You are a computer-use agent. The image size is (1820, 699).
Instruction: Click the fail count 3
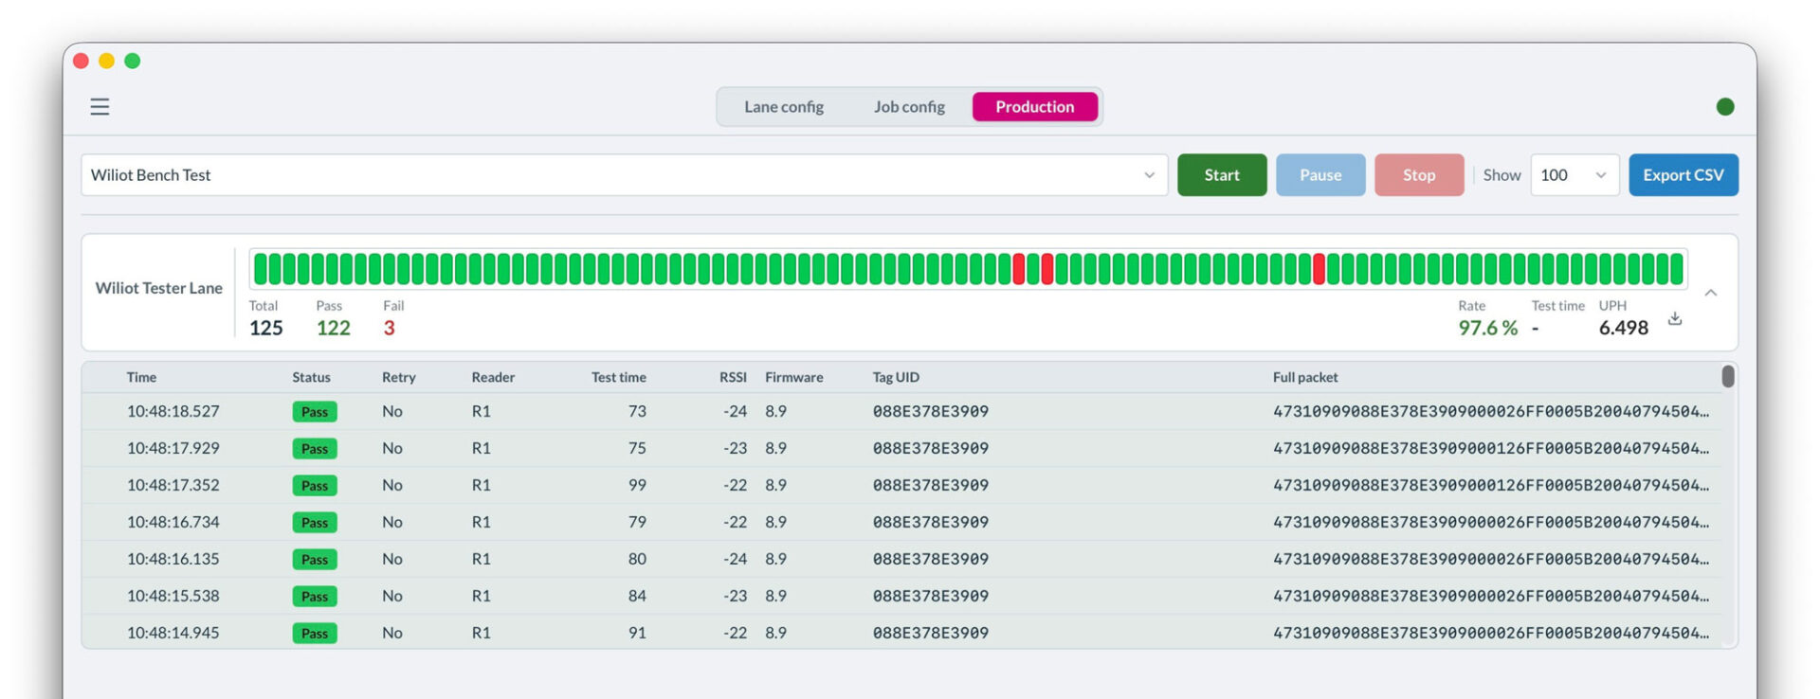[x=389, y=328]
